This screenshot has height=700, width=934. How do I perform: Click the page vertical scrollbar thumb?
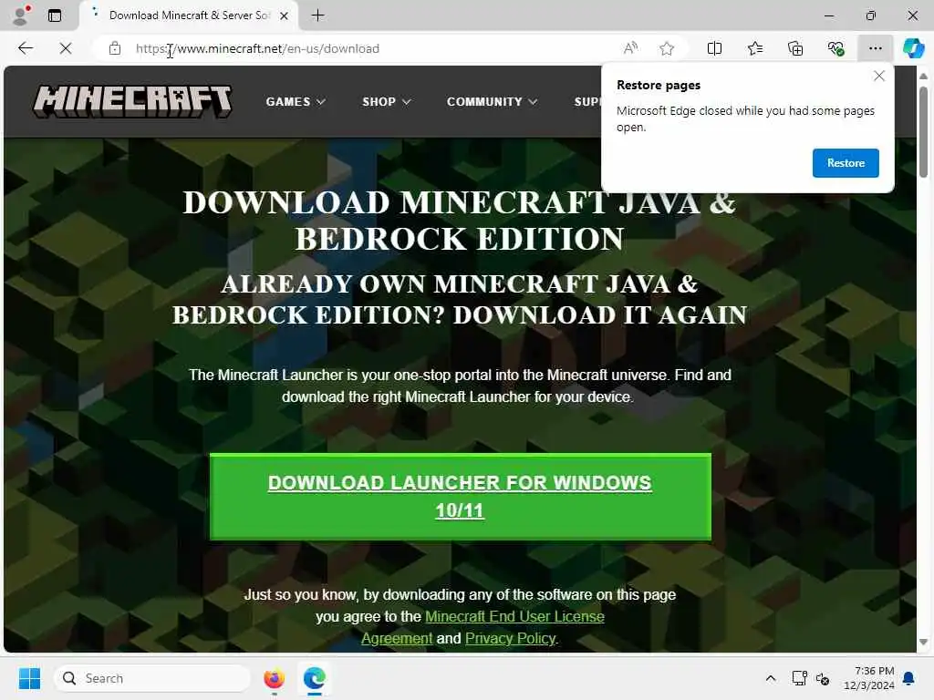[923, 132]
